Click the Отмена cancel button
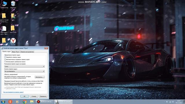Image resolution: width=185 pixels, height=104 pixels. tap(34, 96)
